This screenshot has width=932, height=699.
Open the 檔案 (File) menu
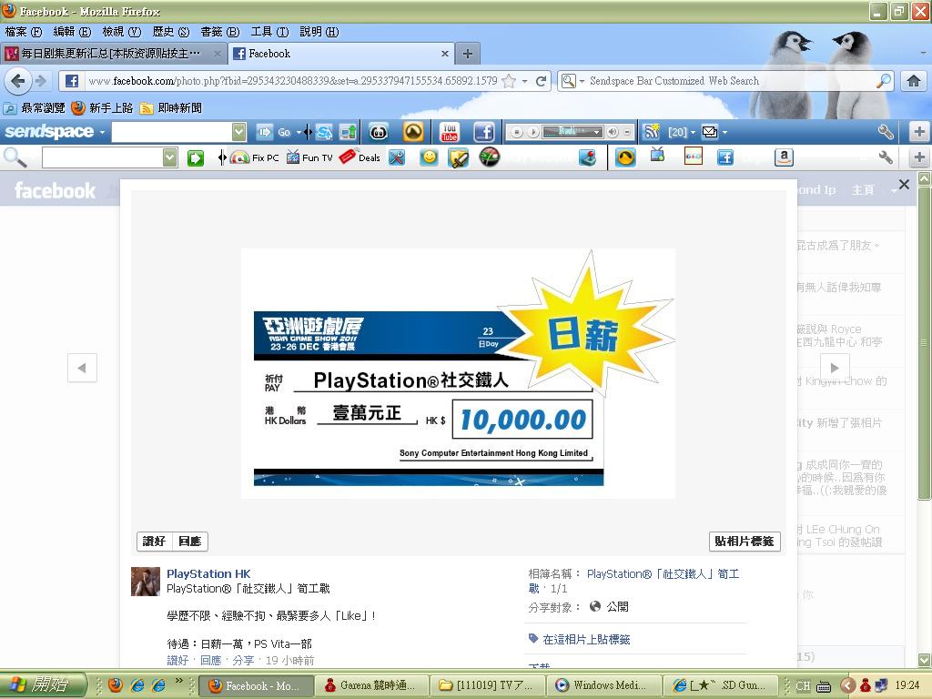tap(23, 32)
